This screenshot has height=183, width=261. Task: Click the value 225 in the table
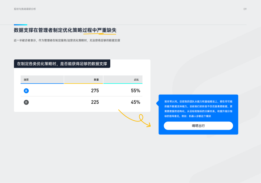(95, 102)
